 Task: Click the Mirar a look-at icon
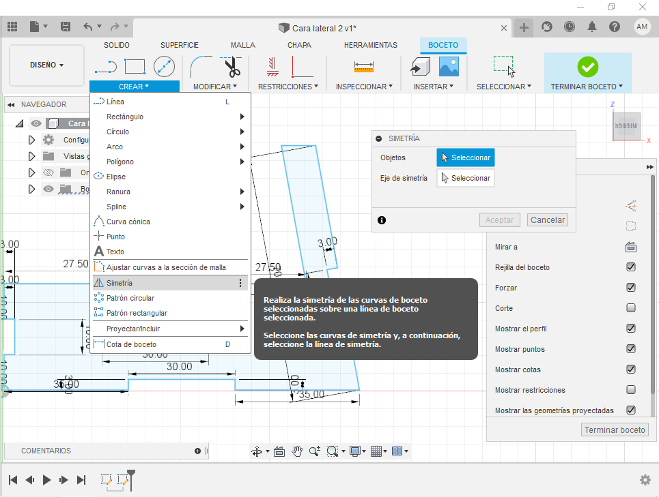[x=631, y=247]
